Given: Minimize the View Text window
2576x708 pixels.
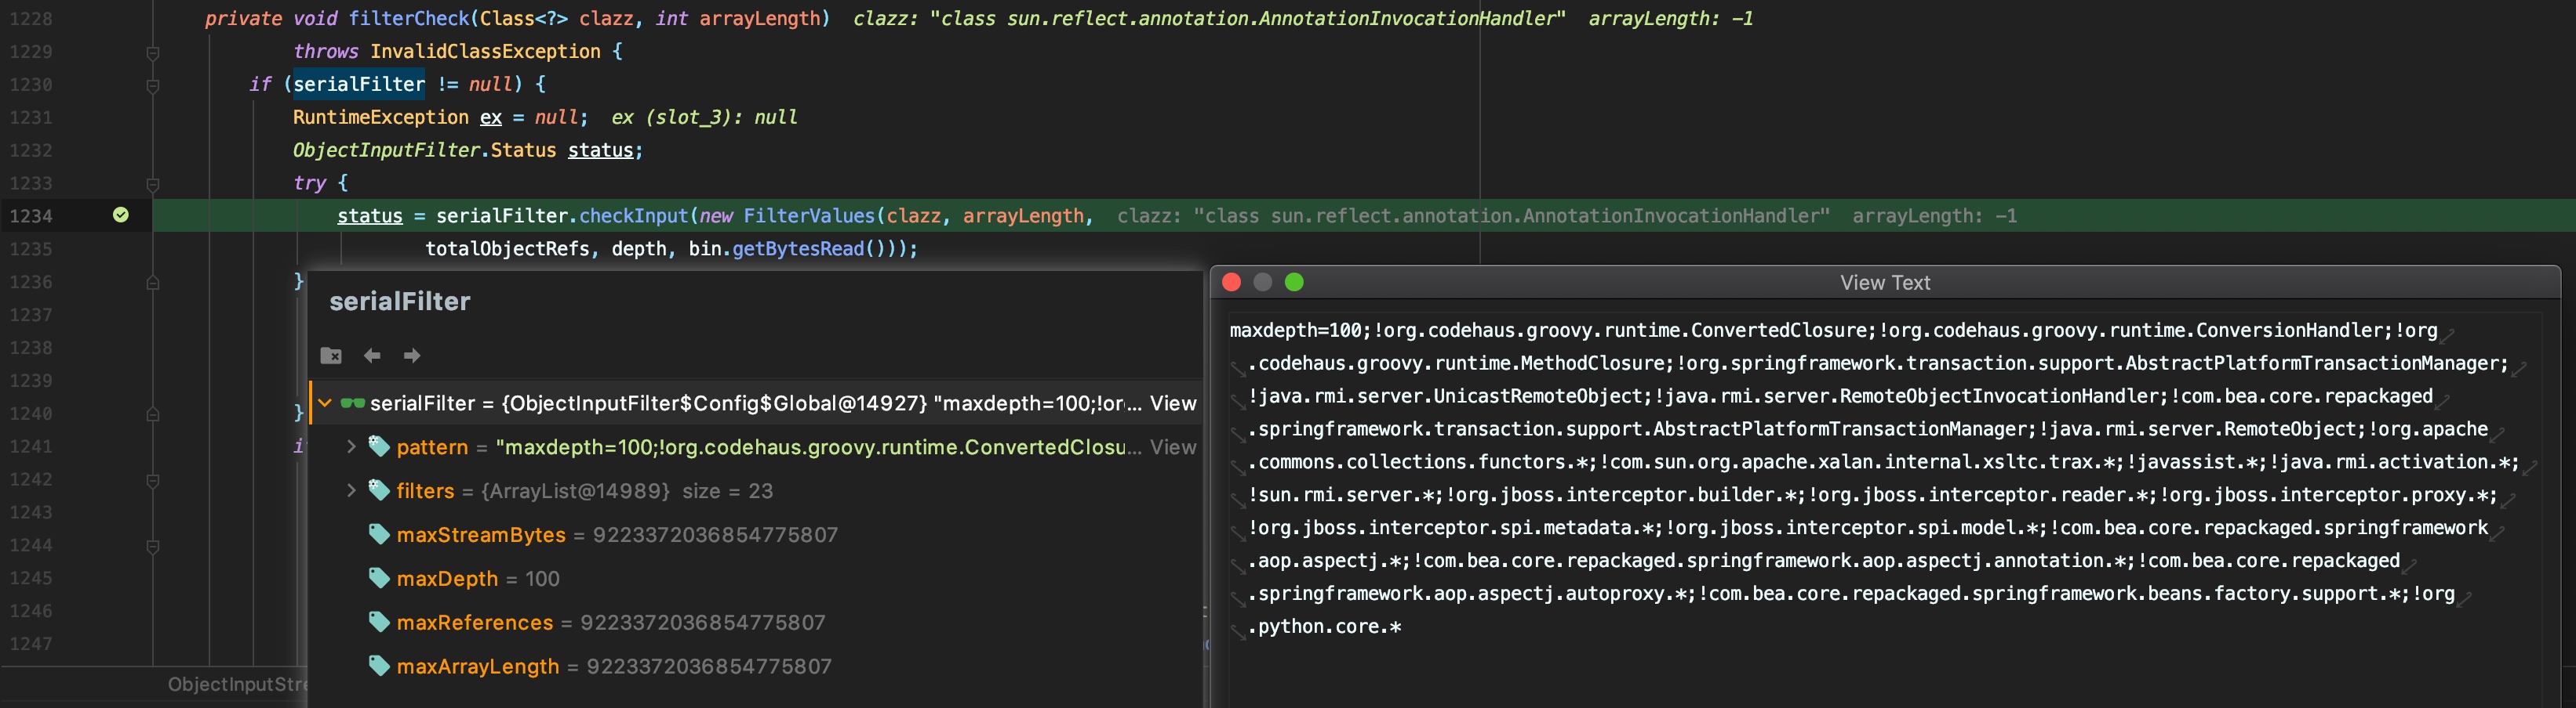Looking at the screenshot, I should click(1263, 283).
